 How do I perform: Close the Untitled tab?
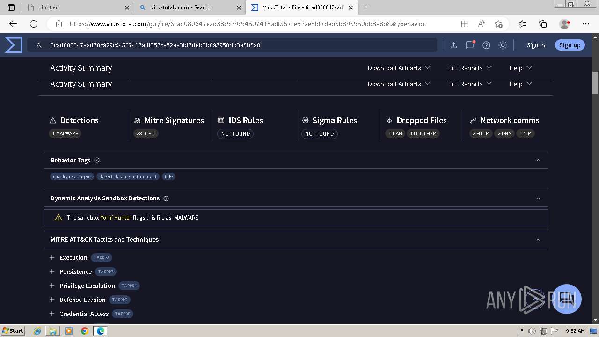tap(127, 7)
